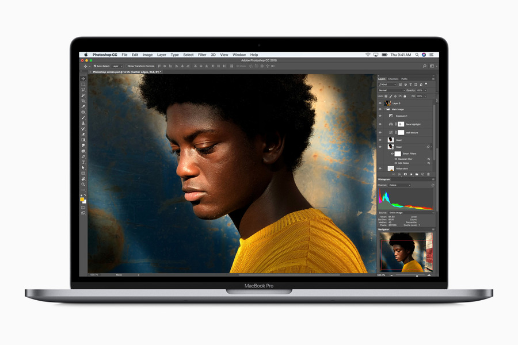Select the Gradient tool
This screenshot has height=345, width=518.
click(x=83, y=140)
